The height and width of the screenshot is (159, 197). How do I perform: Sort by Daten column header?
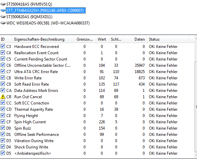tap(135, 39)
